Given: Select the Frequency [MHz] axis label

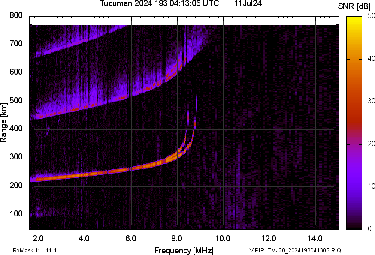Looking at the screenshot, I should [184, 250].
